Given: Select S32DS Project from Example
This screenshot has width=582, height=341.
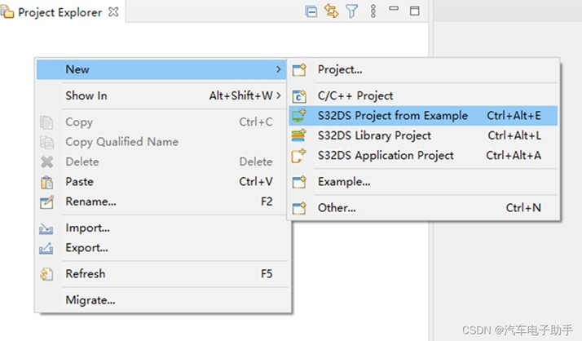Looking at the screenshot, I should 392,116.
